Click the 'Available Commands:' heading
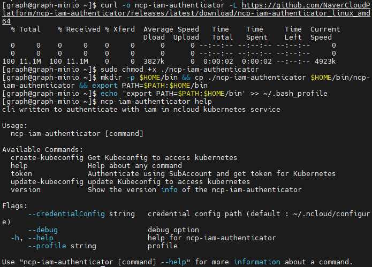The image size is (372, 267). click(x=43, y=150)
